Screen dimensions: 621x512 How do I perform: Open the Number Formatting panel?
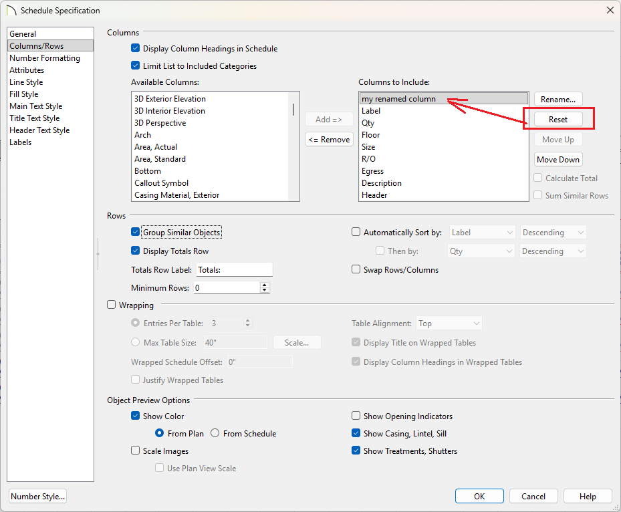click(44, 58)
